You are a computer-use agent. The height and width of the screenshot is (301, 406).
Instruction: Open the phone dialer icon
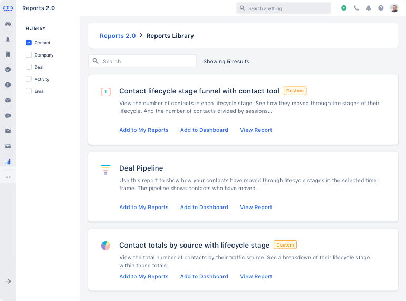click(356, 8)
